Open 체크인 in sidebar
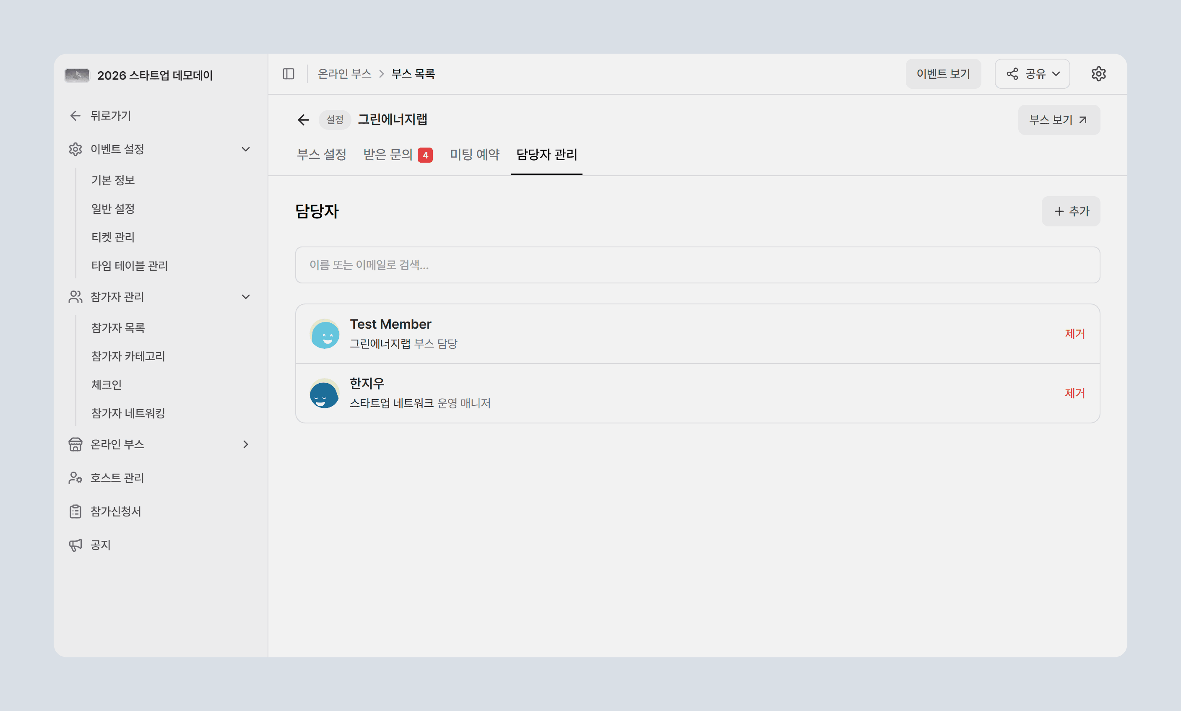The width and height of the screenshot is (1181, 711). pyautogui.click(x=107, y=385)
